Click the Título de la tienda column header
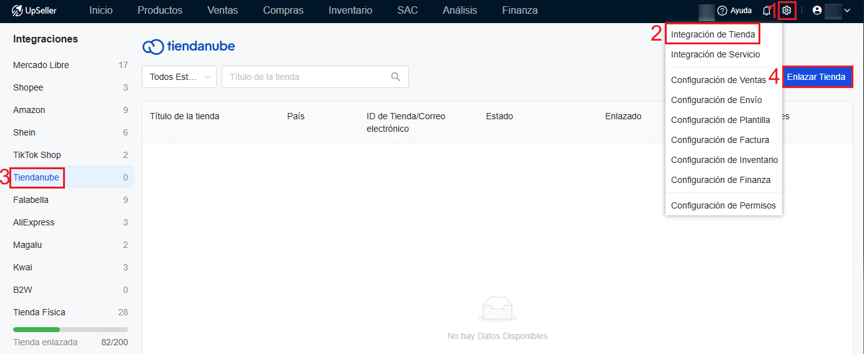 [x=185, y=116]
